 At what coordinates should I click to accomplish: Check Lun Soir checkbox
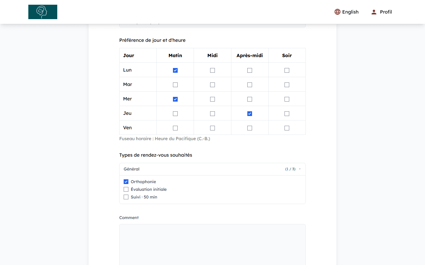(x=287, y=70)
